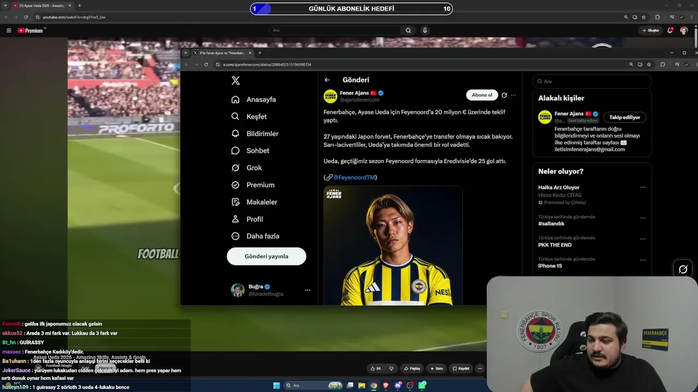Open the iPhone 15 trend
This screenshot has width=698, height=392.
[x=550, y=266]
